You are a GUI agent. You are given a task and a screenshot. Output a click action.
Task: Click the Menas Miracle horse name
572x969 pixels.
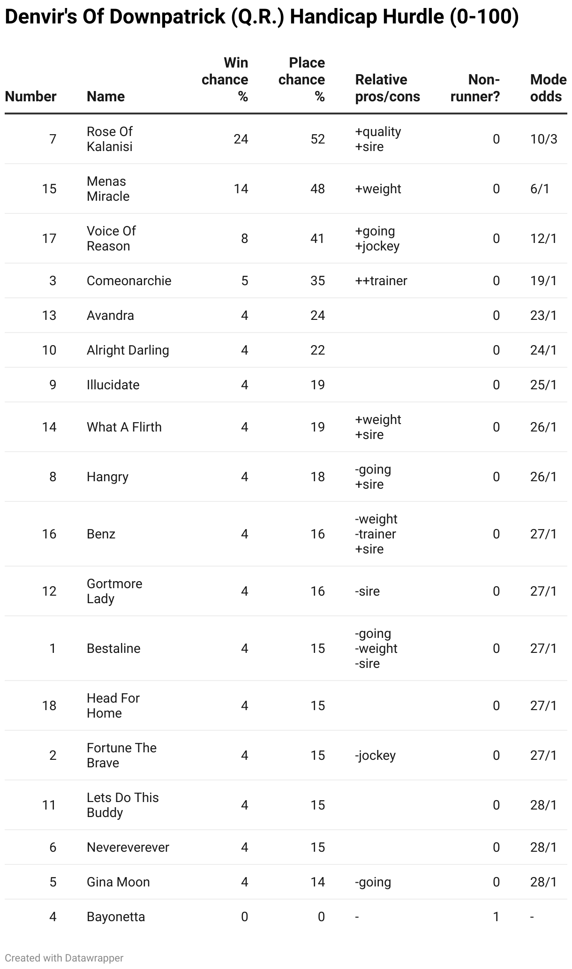(x=108, y=189)
